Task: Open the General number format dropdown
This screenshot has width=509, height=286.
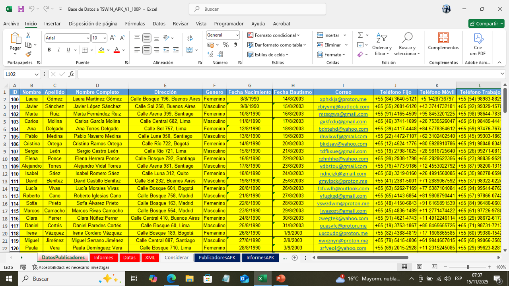Action: tap(237, 35)
